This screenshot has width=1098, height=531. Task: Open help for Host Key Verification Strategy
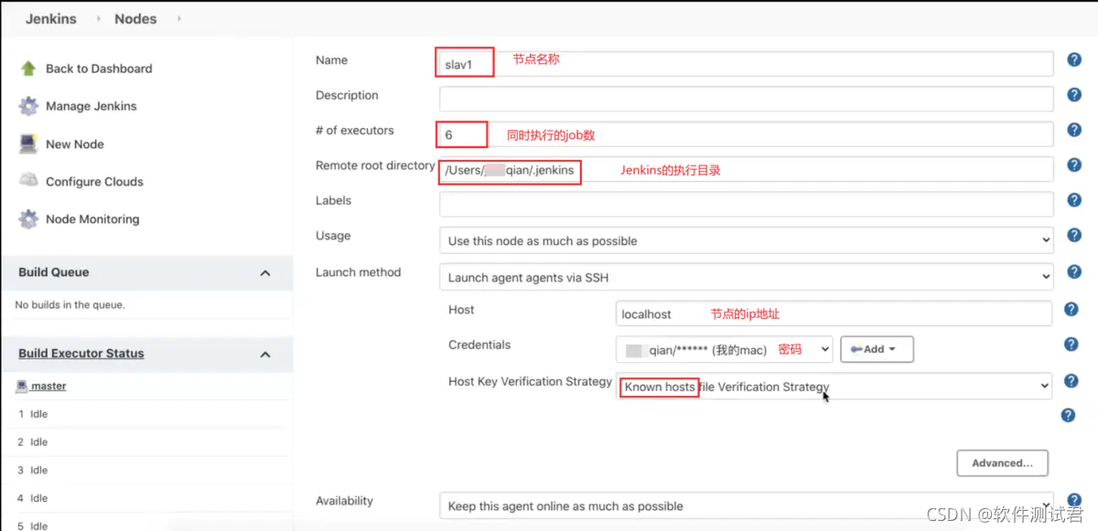[x=1071, y=381]
